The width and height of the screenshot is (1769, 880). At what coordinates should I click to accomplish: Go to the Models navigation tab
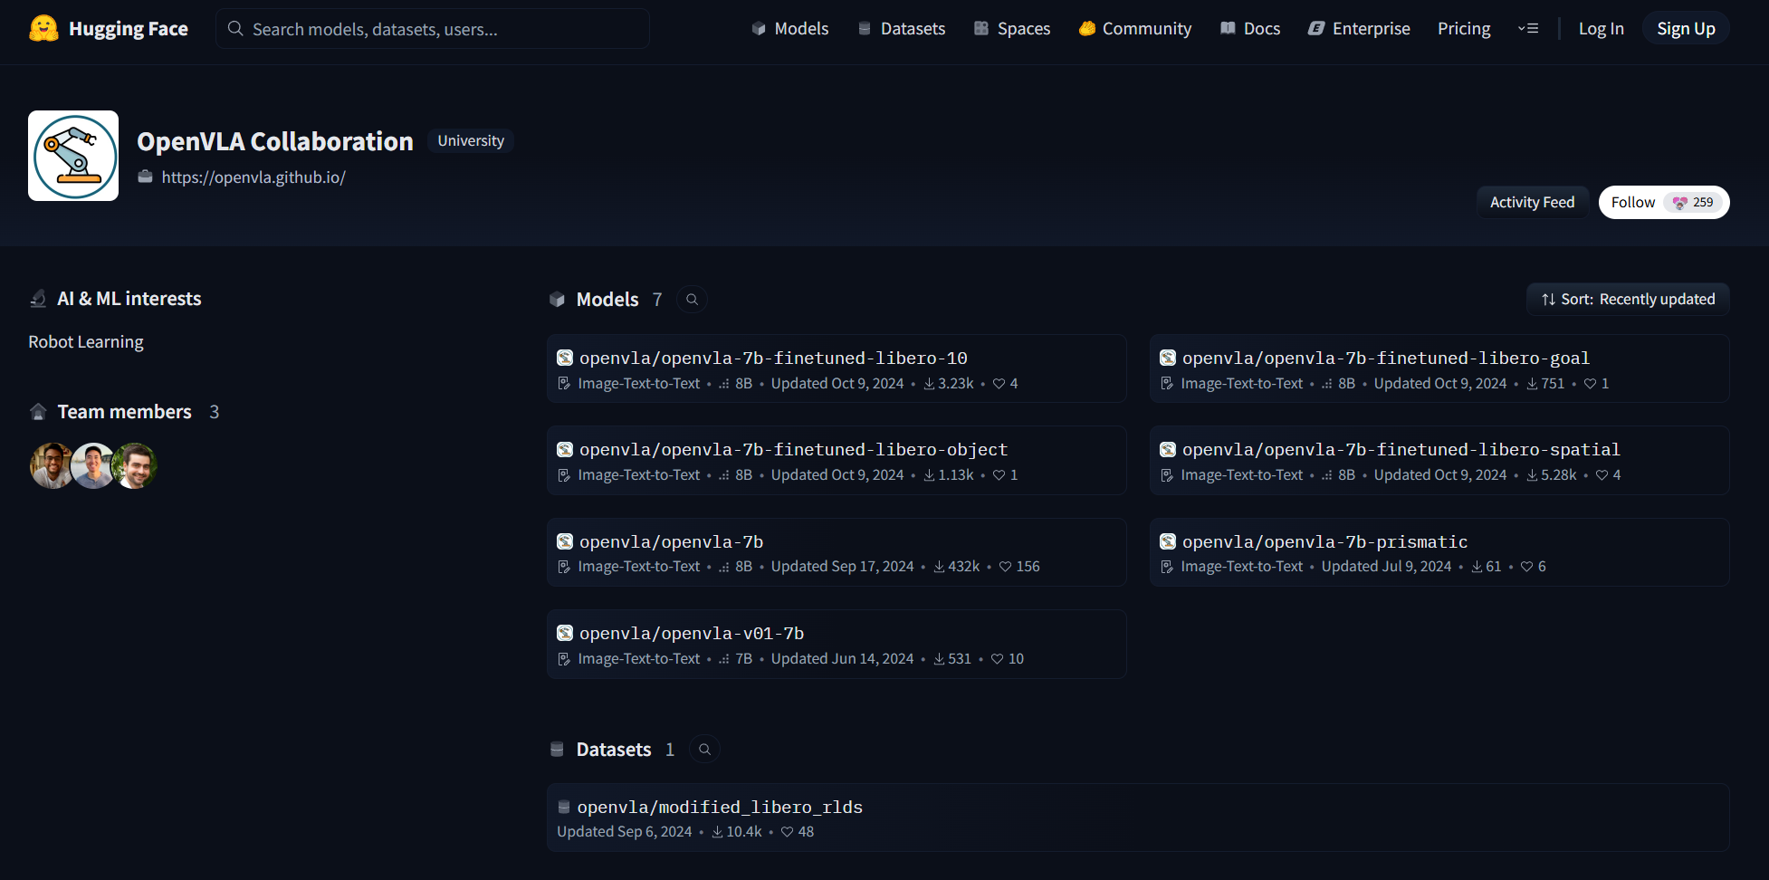pos(790,29)
